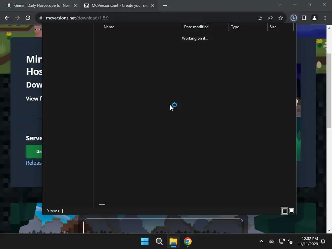Viewport: 332px width, 249px height.
Task: Click the muted volume tray icon
Action: click(290, 241)
